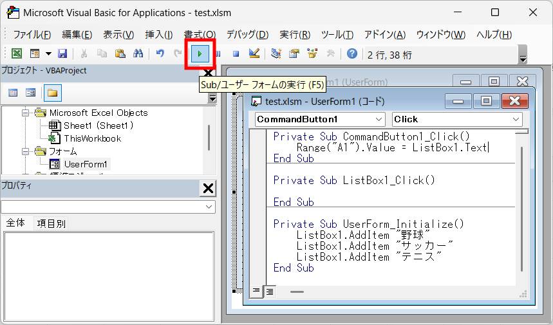
Task: Click the Insert UserForm toolbar icon
Action: (x=35, y=53)
